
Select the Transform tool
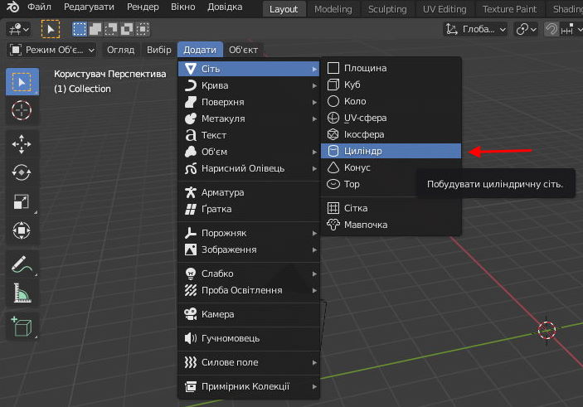(22, 230)
